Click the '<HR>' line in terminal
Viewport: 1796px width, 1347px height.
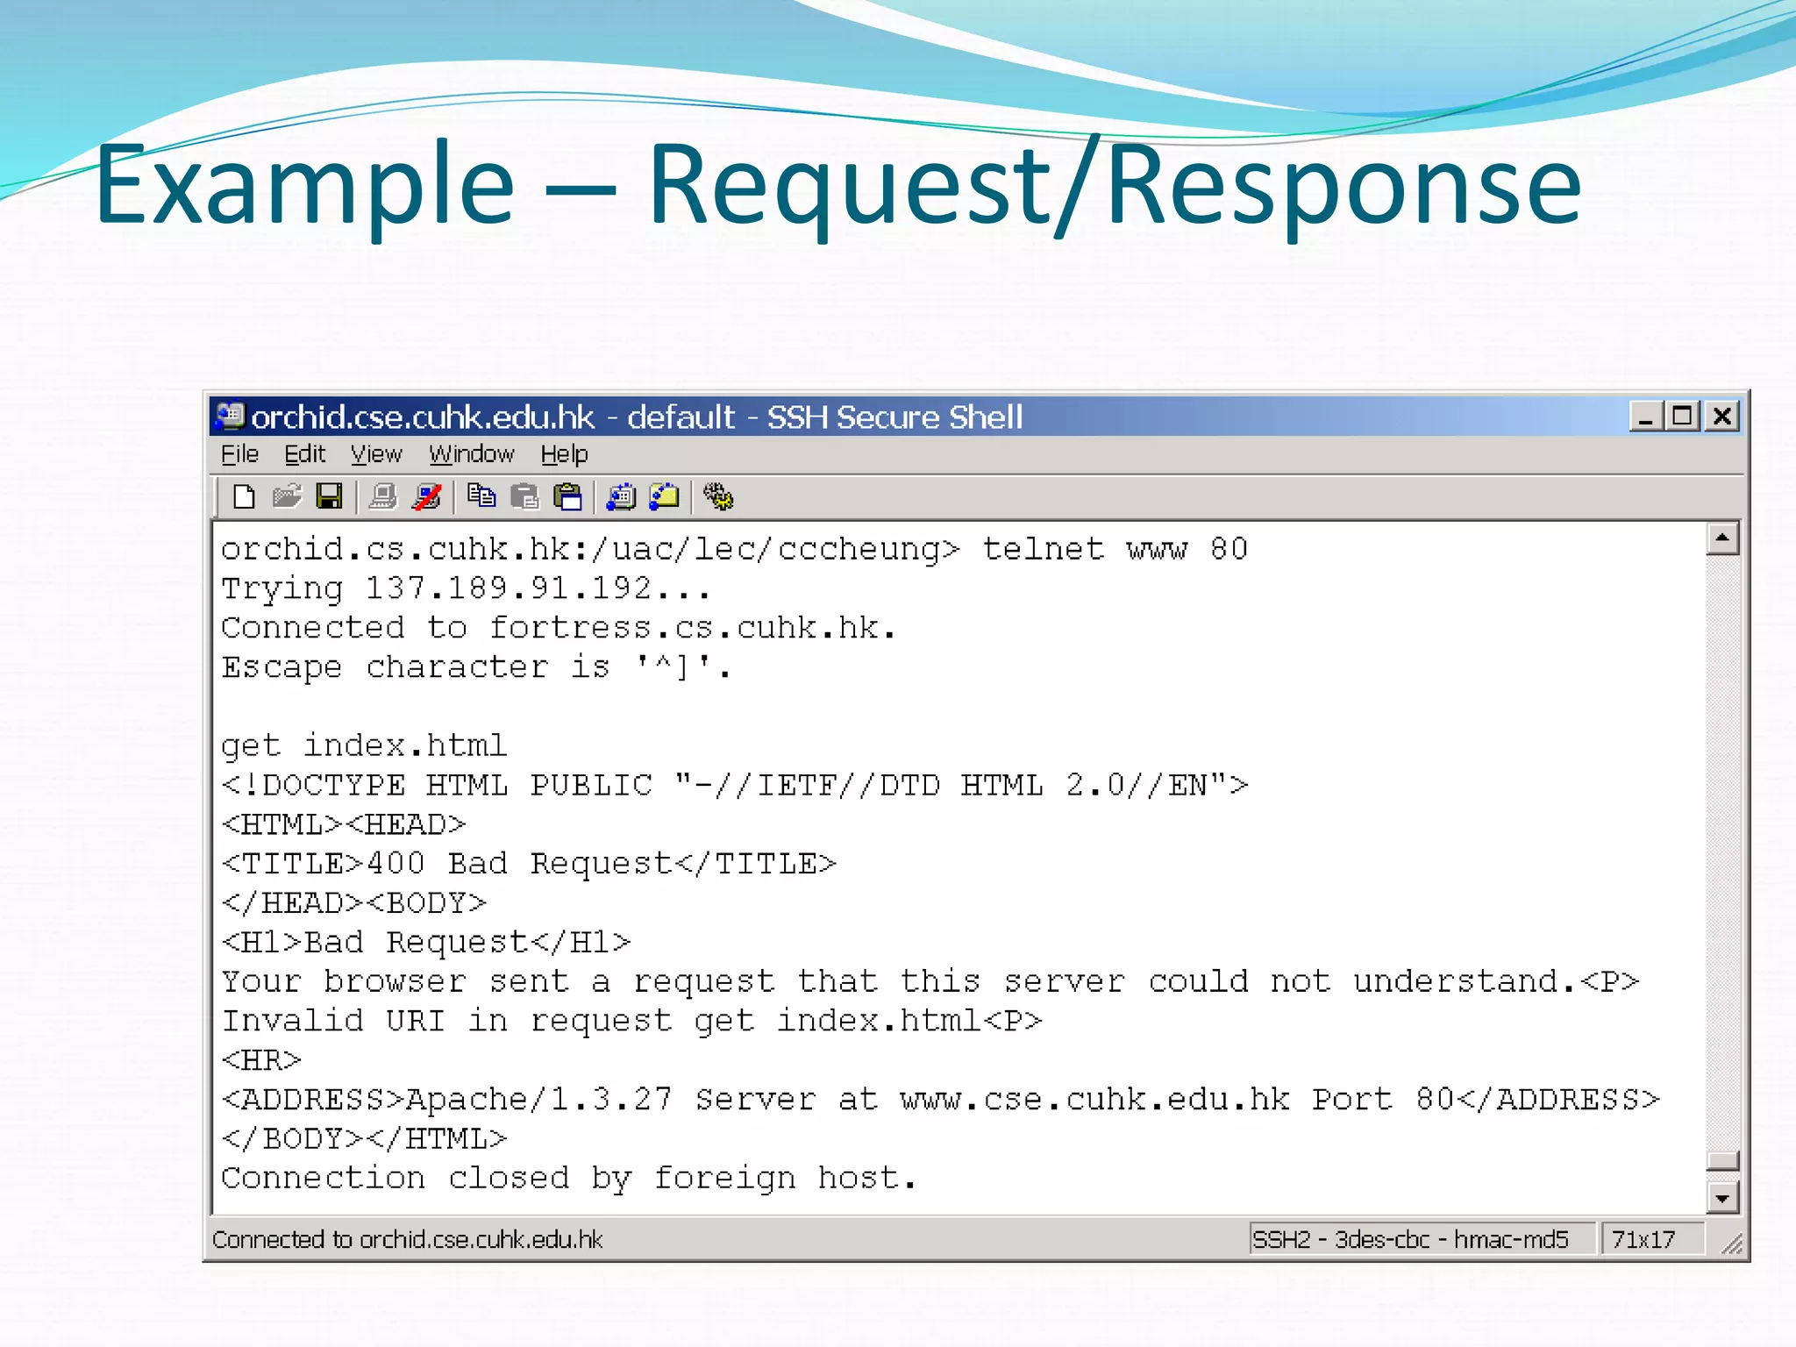tap(261, 1060)
